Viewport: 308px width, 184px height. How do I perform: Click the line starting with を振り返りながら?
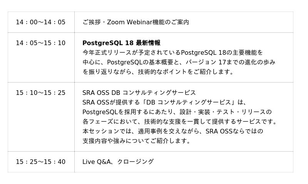click(158, 72)
